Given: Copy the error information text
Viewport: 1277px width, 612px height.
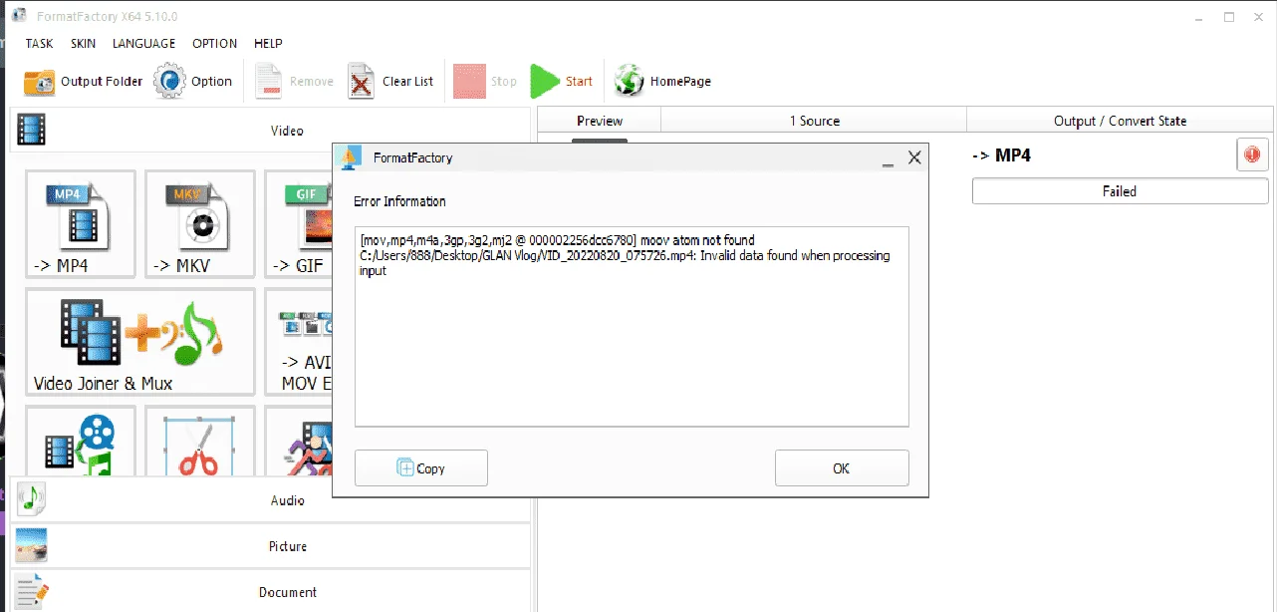Looking at the screenshot, I should pos(420,468).
